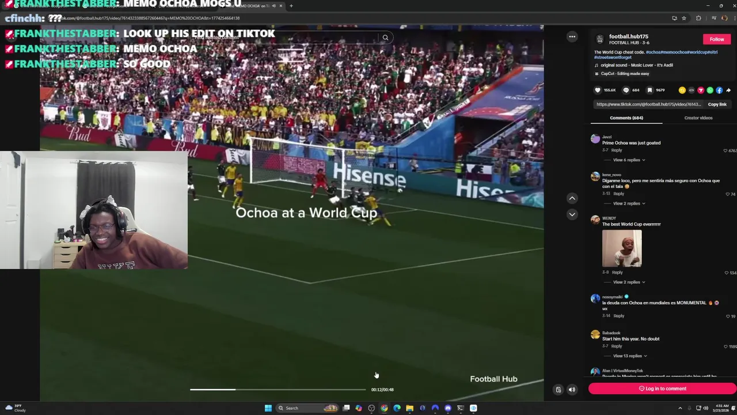Screen dimensions: 737x415
Task: Click Log in to comment
Action: point(662,388)
